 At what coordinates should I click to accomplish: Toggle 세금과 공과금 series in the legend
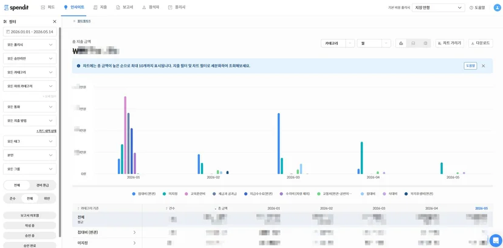[x=225, y=194]
